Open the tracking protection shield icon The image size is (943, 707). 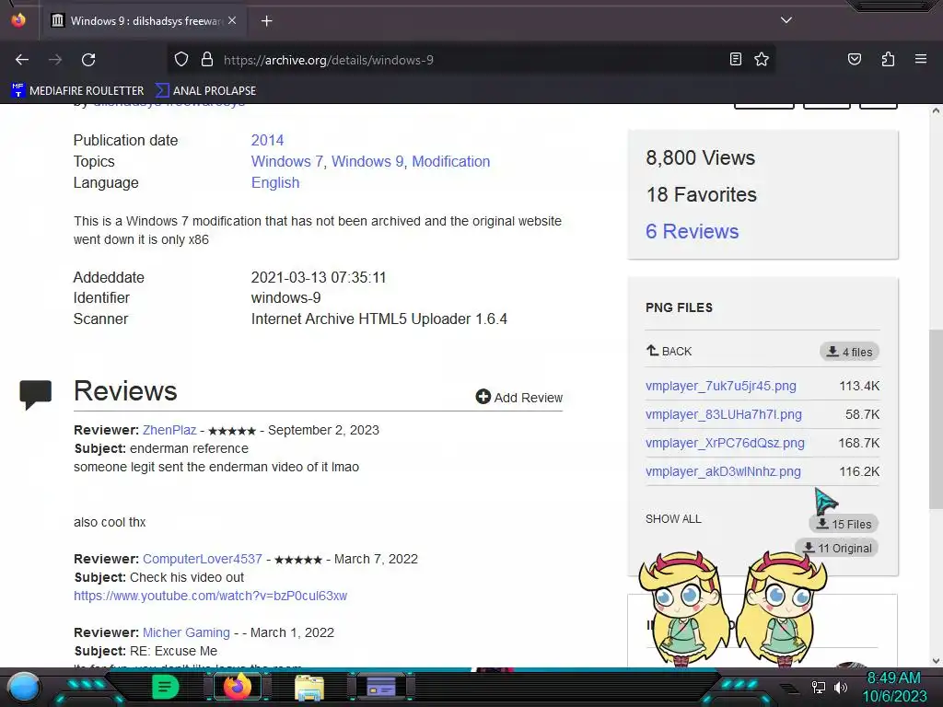(x=181, y=60)
